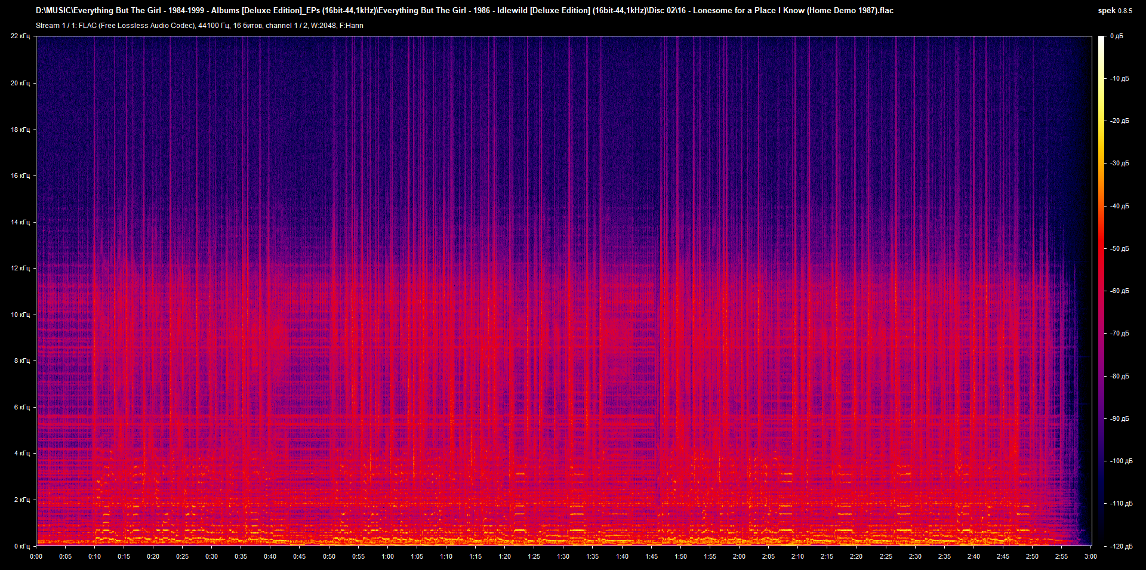Click the -30 дБ level label
This screenshot has width=1146, height=570.
pos(1119,164)
